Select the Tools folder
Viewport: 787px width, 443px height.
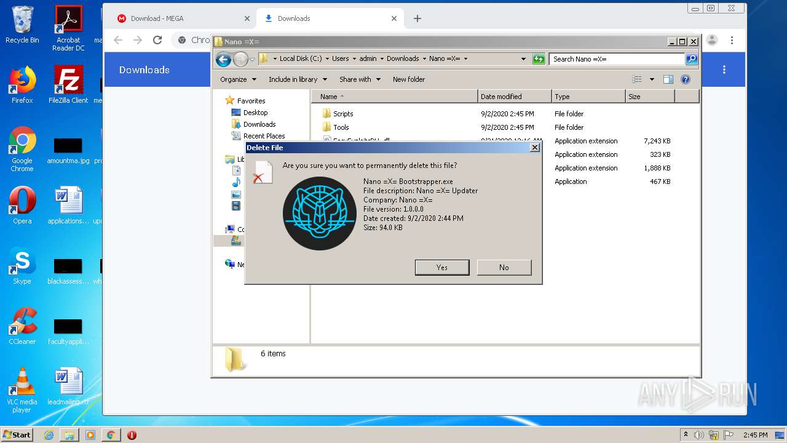[x=341, y=127]
